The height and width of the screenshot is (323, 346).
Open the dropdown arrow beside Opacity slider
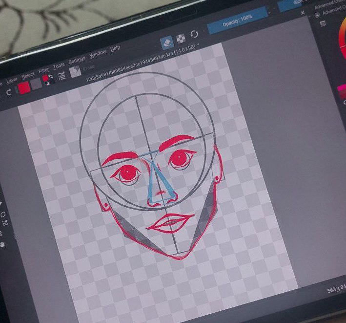coord(270,12)
